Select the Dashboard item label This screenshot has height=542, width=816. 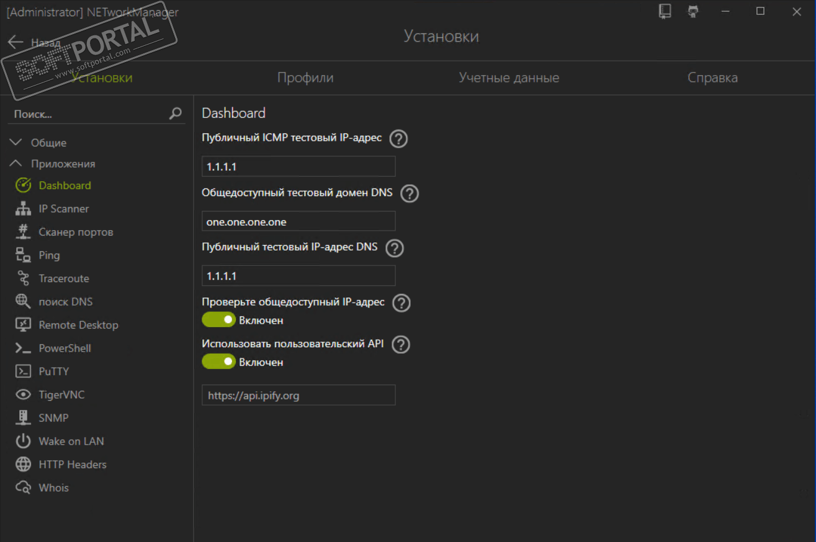pos(65,185)
